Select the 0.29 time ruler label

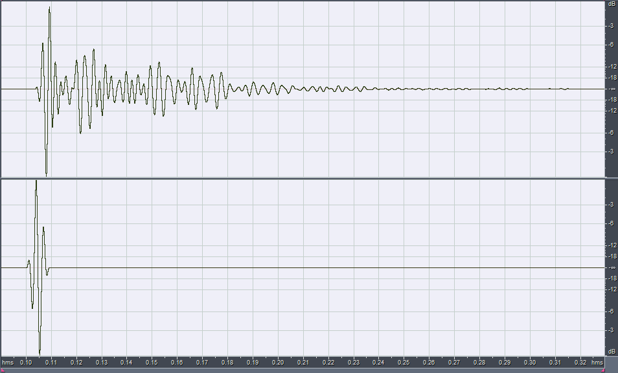point(505,363)
